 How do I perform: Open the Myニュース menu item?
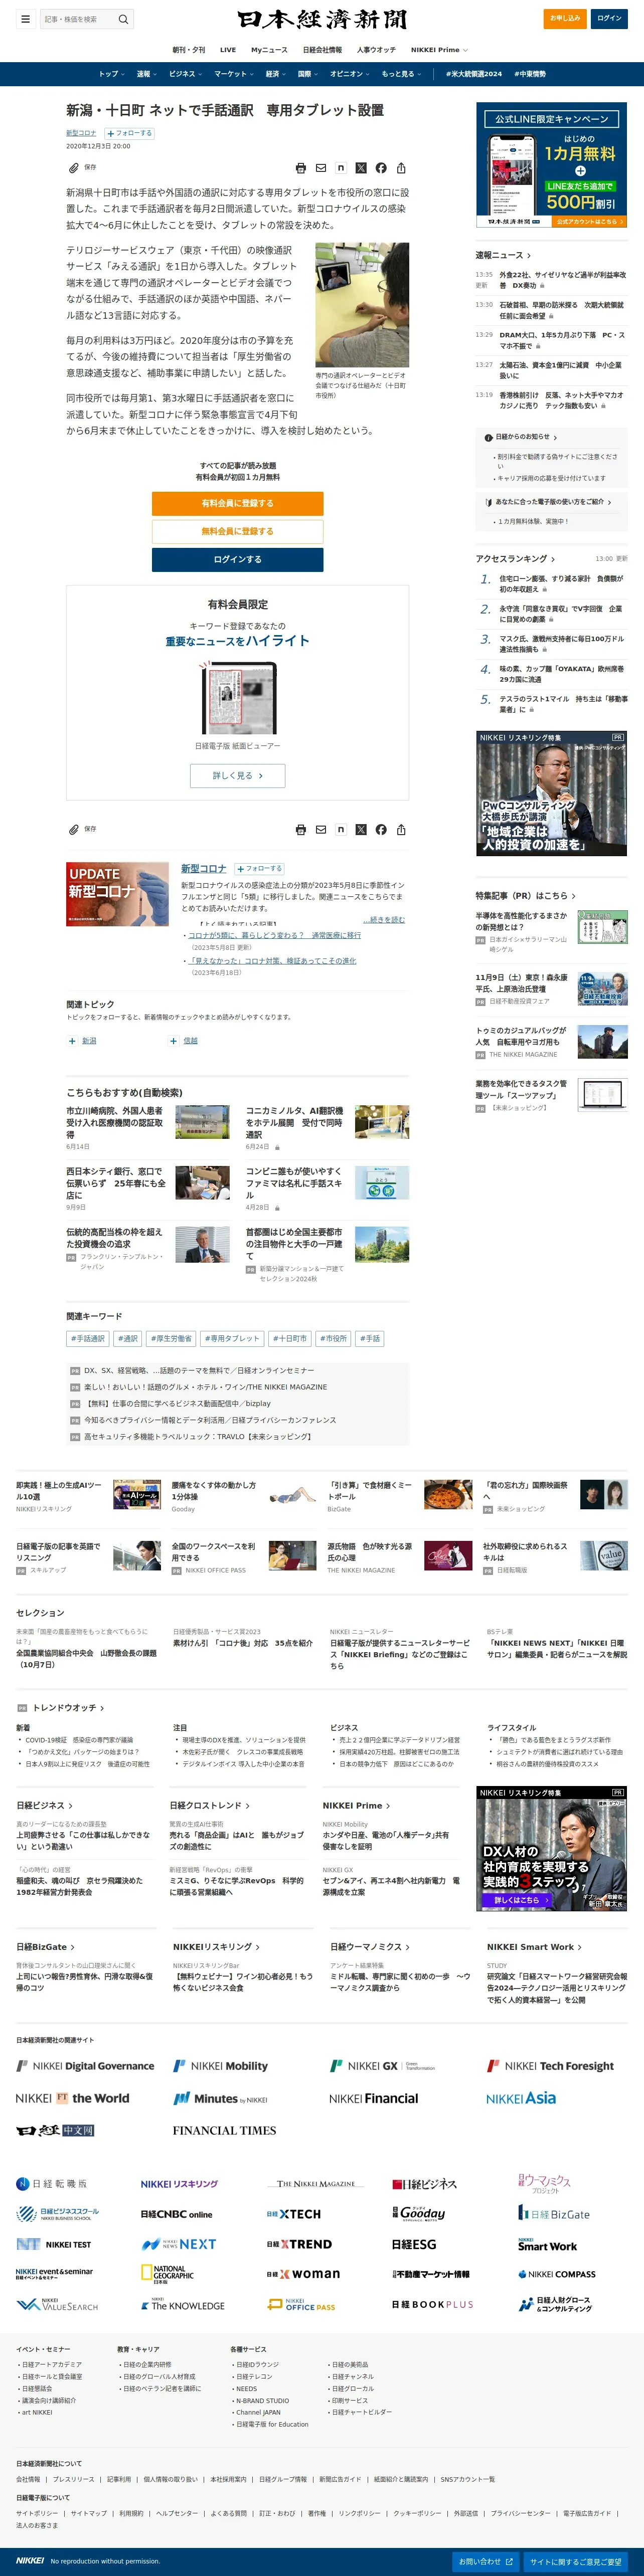point(269,50)
